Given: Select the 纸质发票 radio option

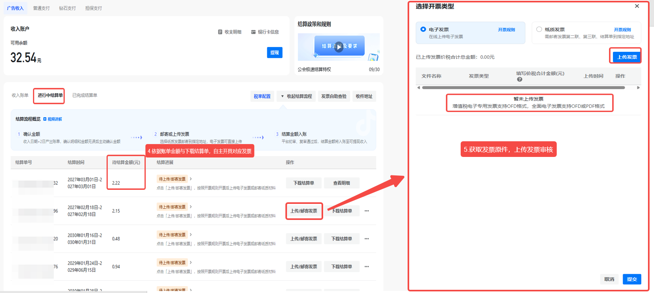Looking at the screenshot, I should pyautogui.click(x=539, y=29).
